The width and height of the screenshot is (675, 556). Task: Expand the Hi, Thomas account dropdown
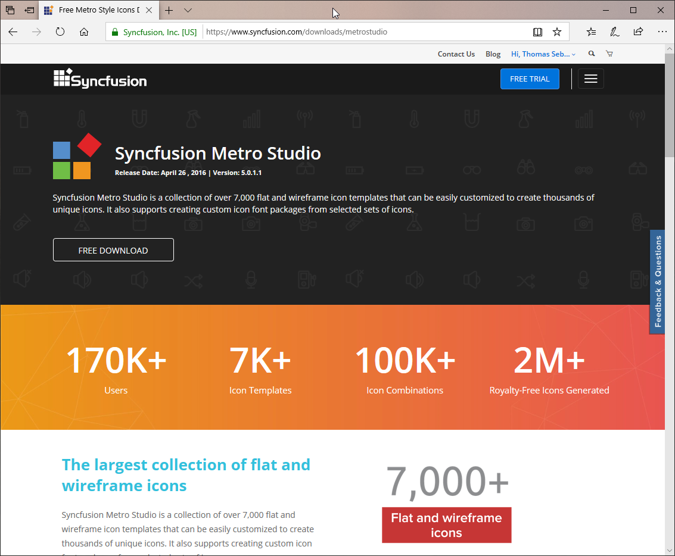543,54
